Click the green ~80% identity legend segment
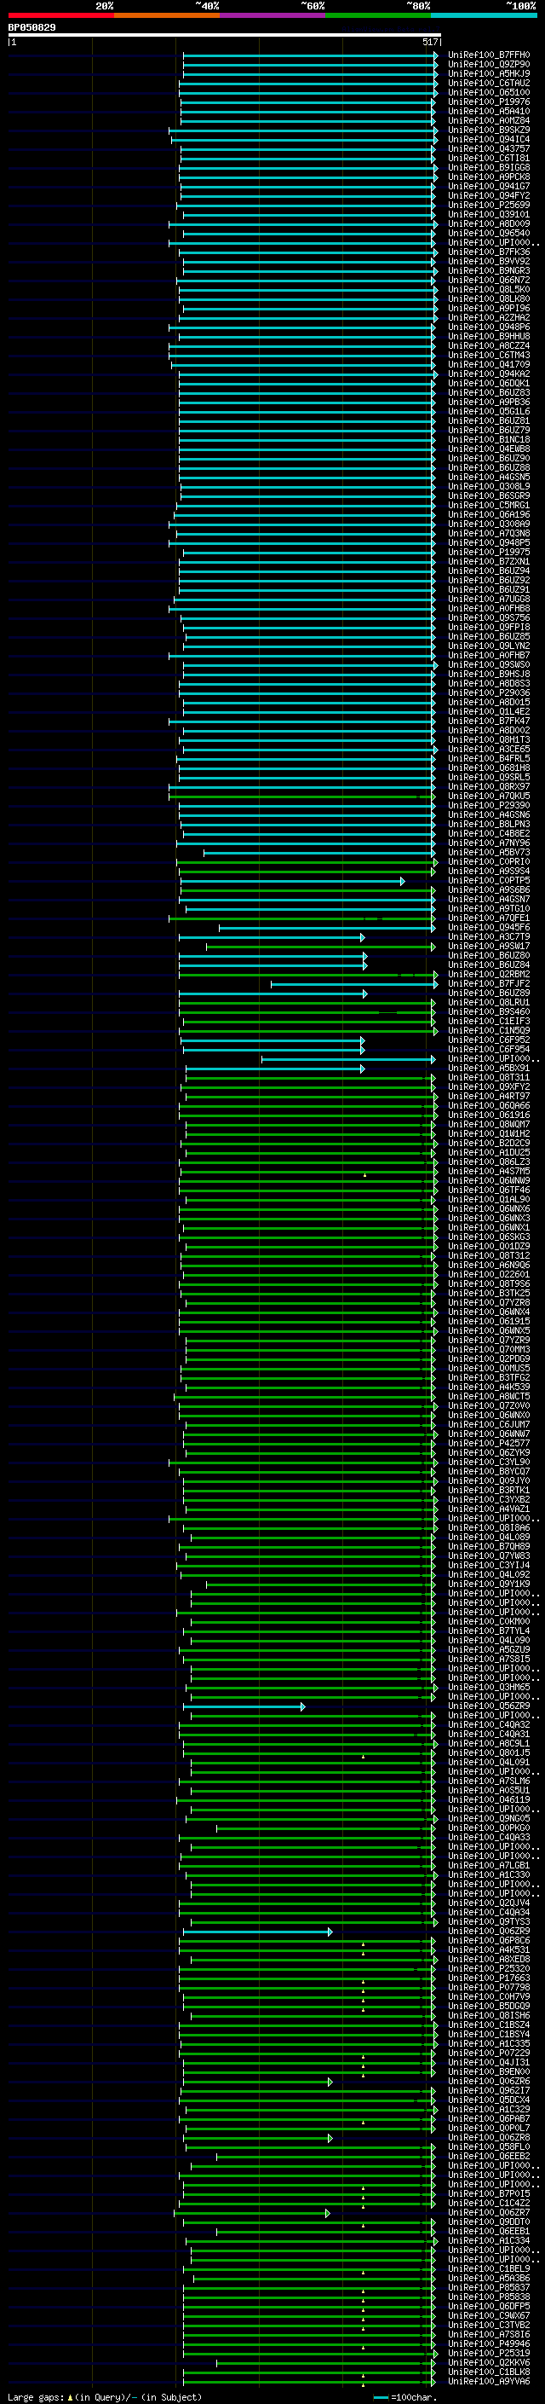The image size is (545, 2404). coord(377,15)
